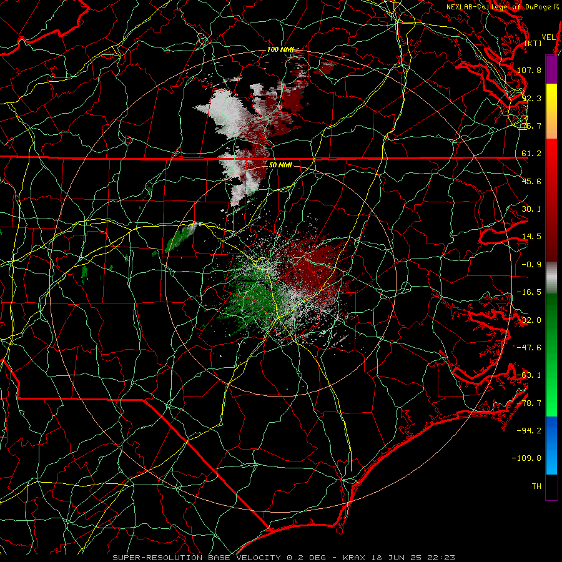
Task: Click the -47.6 legend value
Action: 529,348
